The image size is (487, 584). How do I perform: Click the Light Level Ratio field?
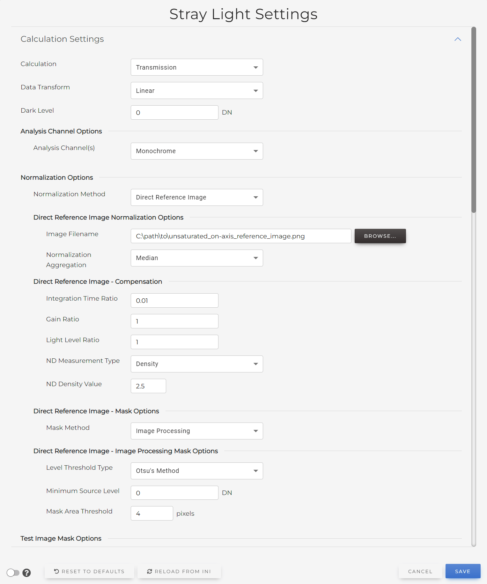coord(174,342)
